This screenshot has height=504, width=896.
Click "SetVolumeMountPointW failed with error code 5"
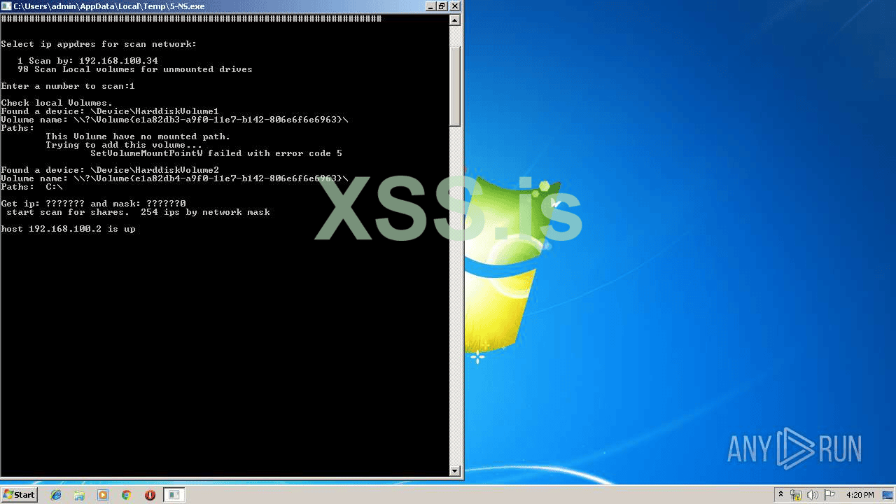point(216,153)
